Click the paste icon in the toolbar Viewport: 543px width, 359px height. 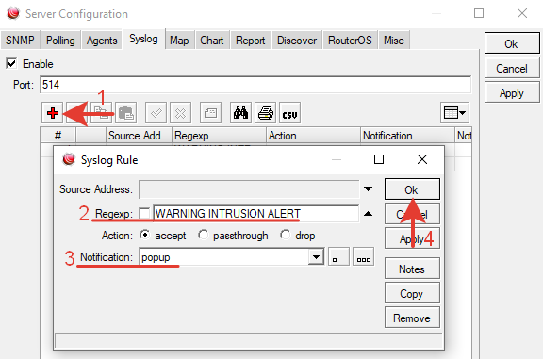[x=125, y=113]
